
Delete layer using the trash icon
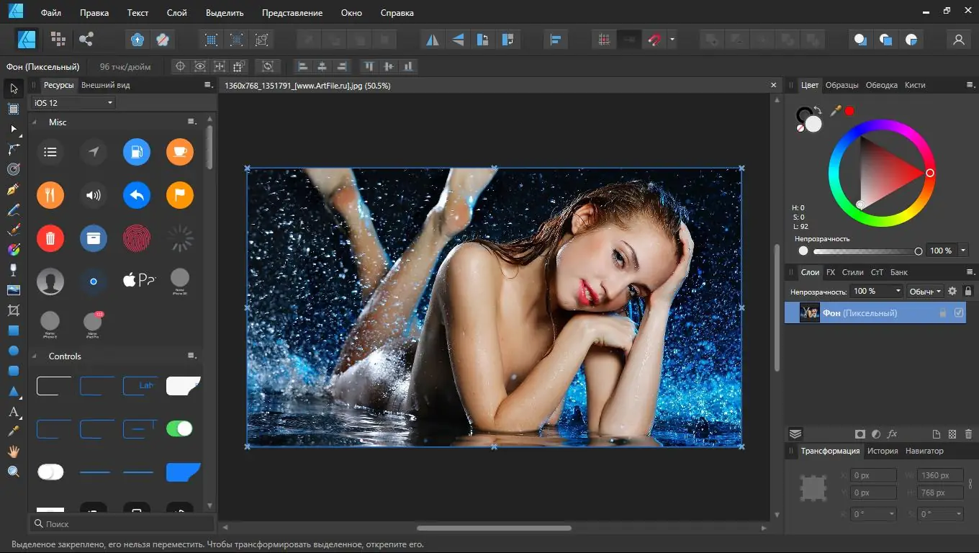[x=968, y=434]
